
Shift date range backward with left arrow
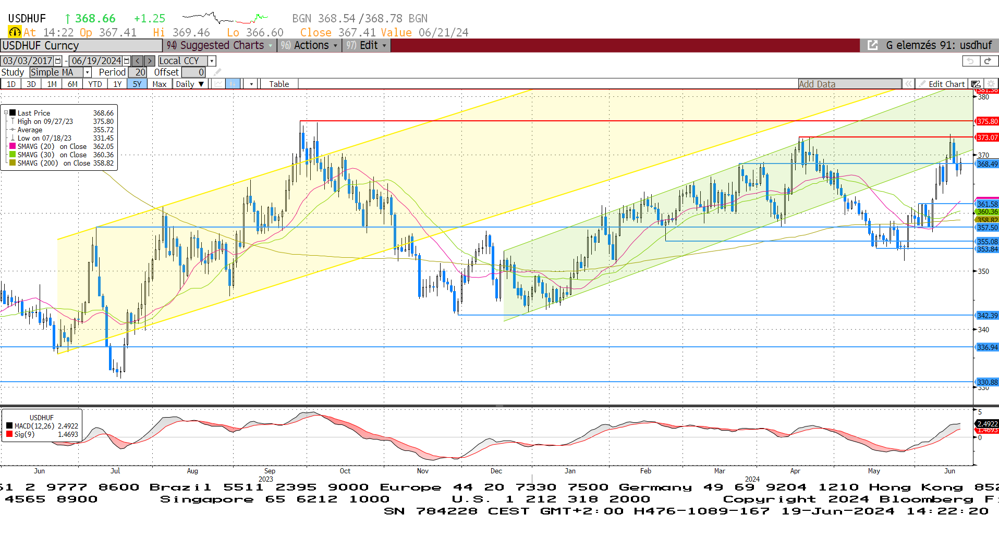coord(138,61)
